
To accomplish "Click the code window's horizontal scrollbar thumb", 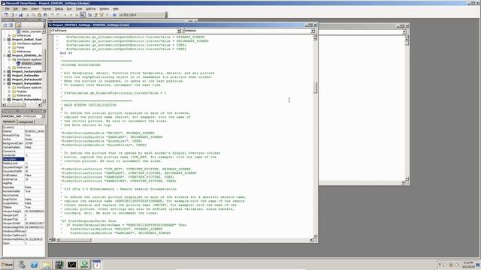I will (x=75, y=240).
